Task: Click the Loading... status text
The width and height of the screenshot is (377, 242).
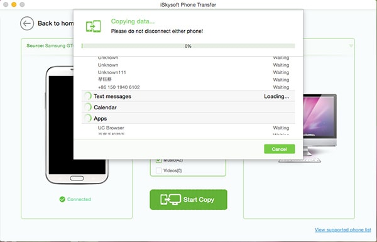Action: (x=276, y=96)
